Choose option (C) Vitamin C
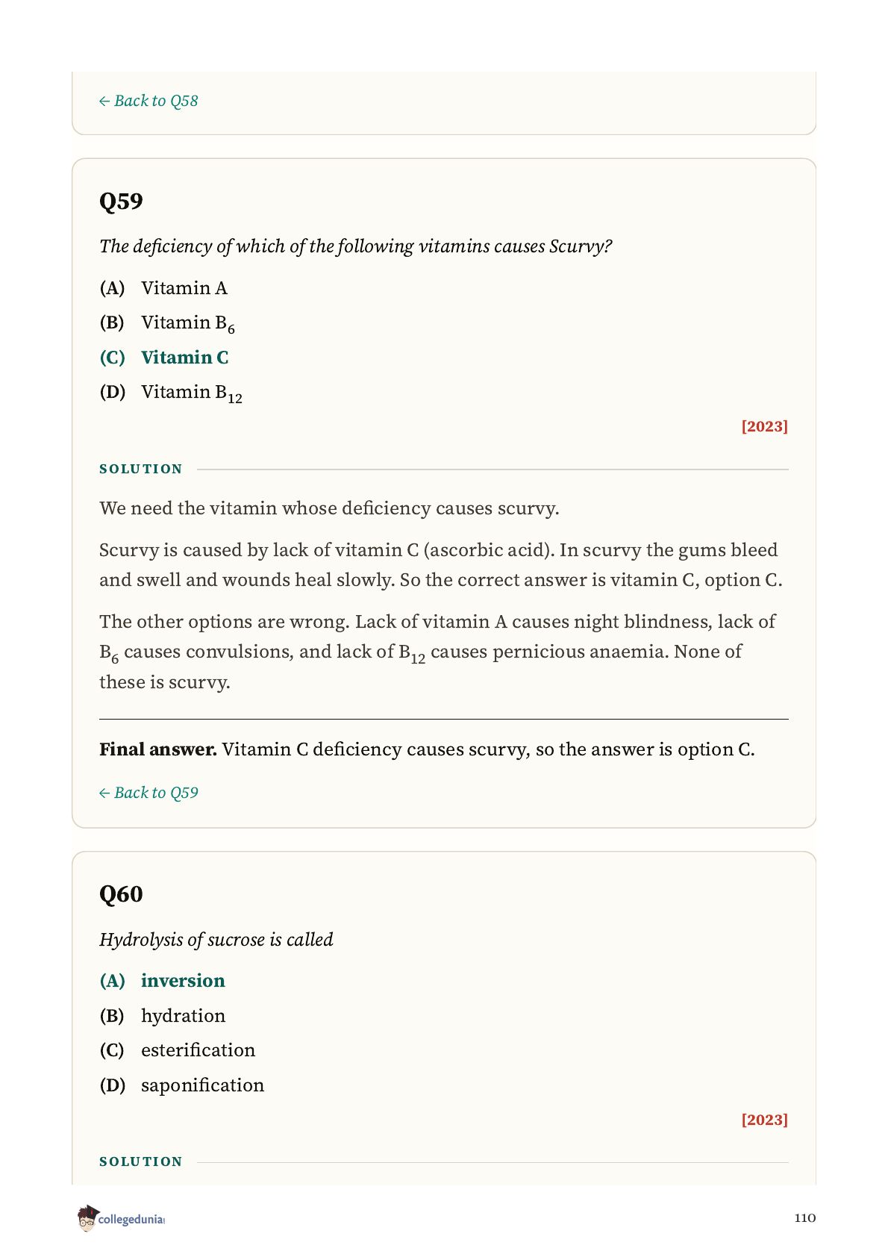 [x=164, y=358]
